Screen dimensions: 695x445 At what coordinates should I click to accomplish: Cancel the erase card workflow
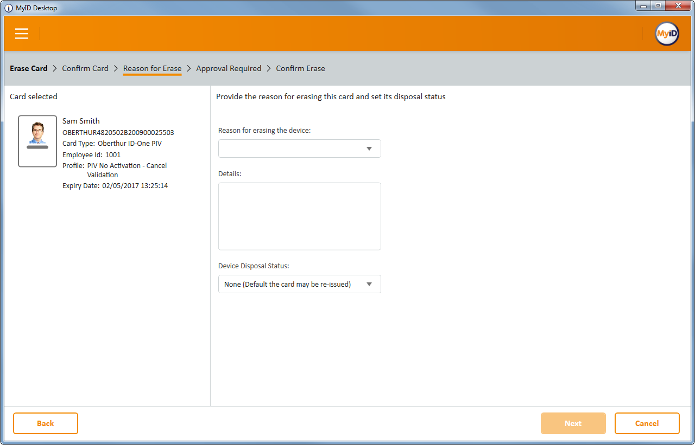[x=647, y=423]
